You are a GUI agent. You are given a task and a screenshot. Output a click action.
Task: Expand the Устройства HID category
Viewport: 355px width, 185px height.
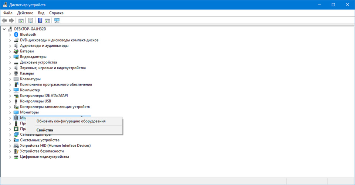coord(10,146)
